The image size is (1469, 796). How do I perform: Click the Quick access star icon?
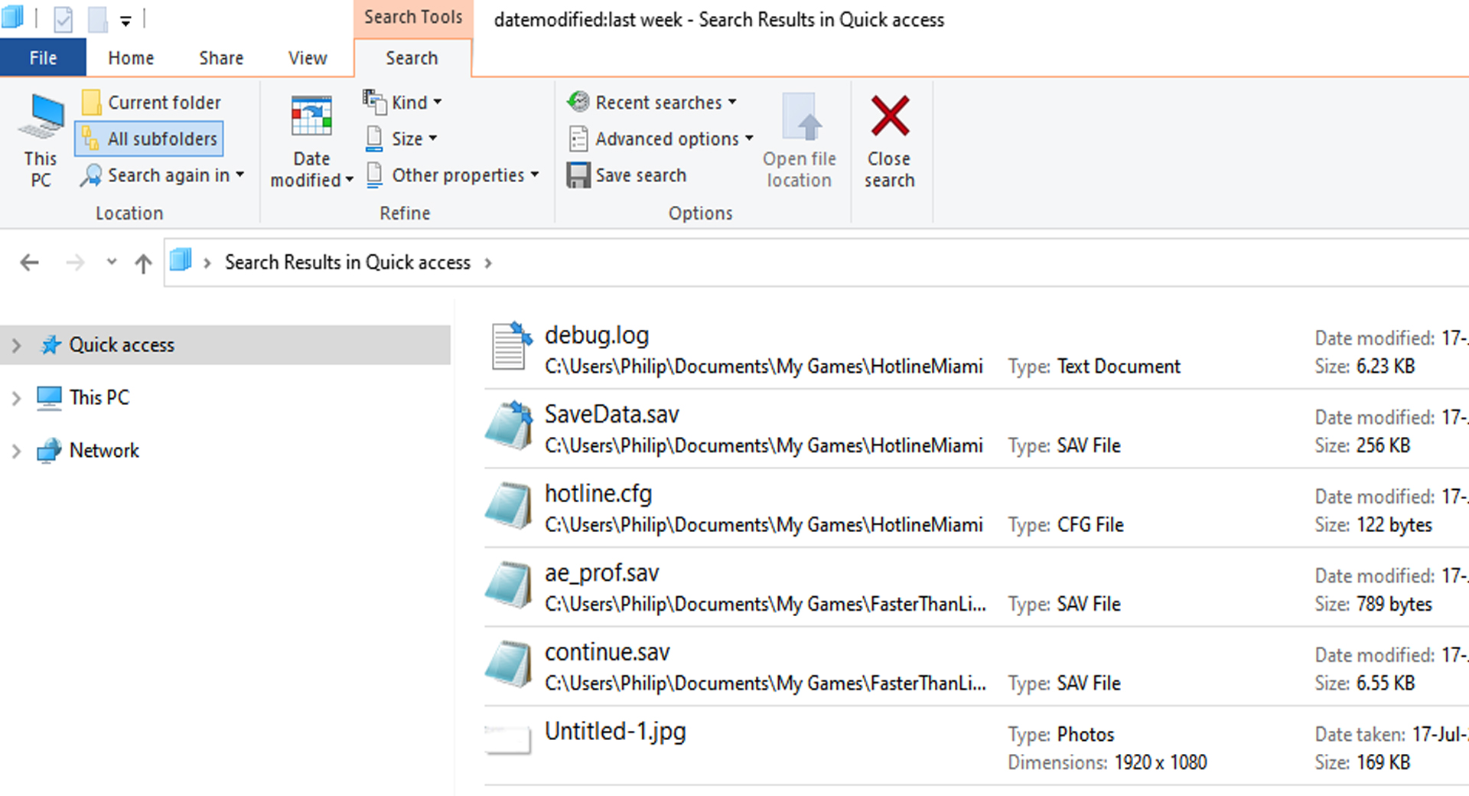coord(50,345)
